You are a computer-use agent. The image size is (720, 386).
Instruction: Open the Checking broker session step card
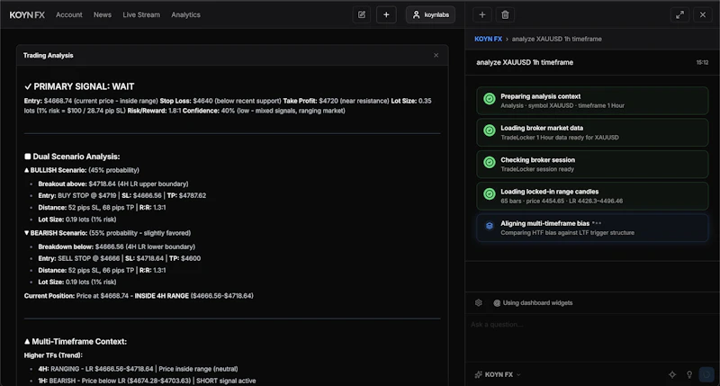(592, 164)
